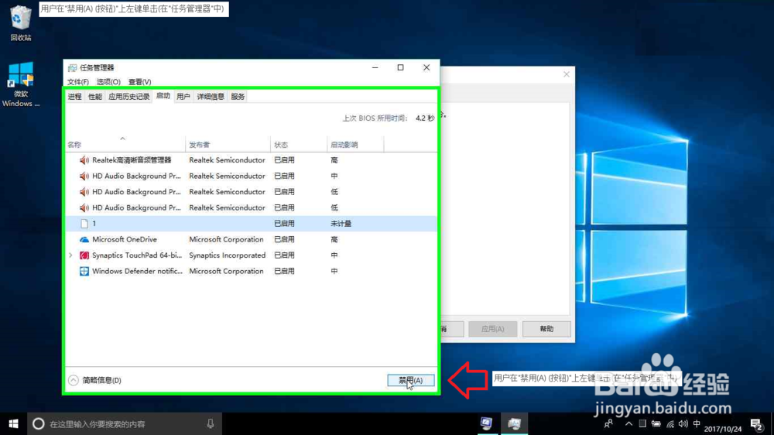Open the Windows Start menu
The width and height of the screenshot is (774, 435).
[13, 423]
